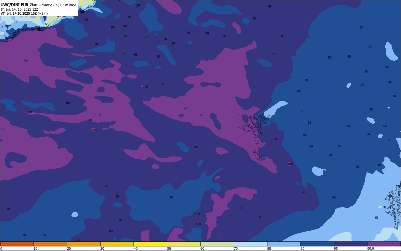
Task: Select the bright yellow 40–50 legend swatch
Action: point(150,244)
